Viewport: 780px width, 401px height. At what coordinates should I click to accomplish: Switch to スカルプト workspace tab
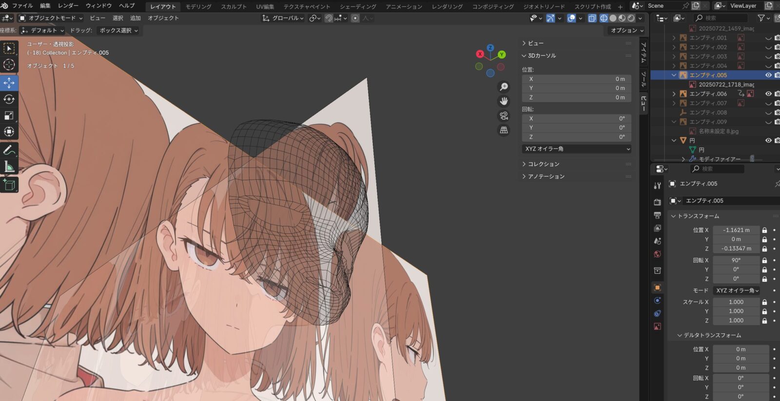click(234, 6)
